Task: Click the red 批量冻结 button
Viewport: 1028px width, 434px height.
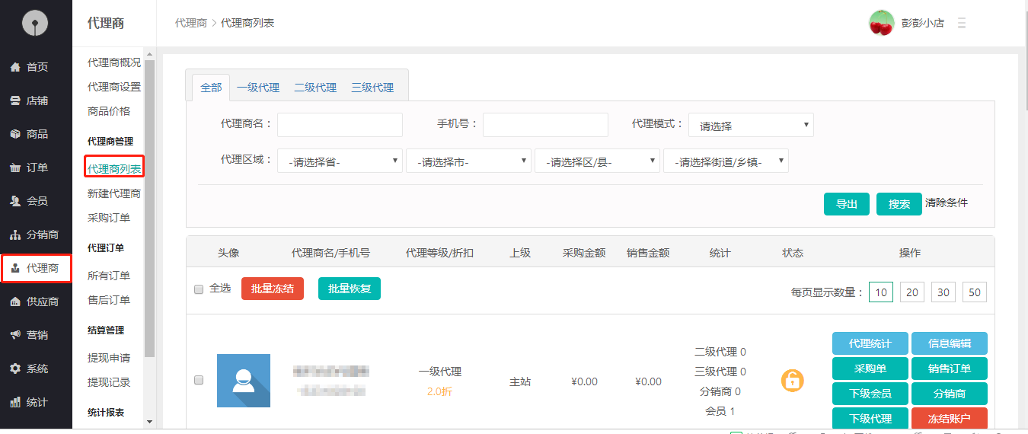Action: pyautogui.click(x=272, y=289)
